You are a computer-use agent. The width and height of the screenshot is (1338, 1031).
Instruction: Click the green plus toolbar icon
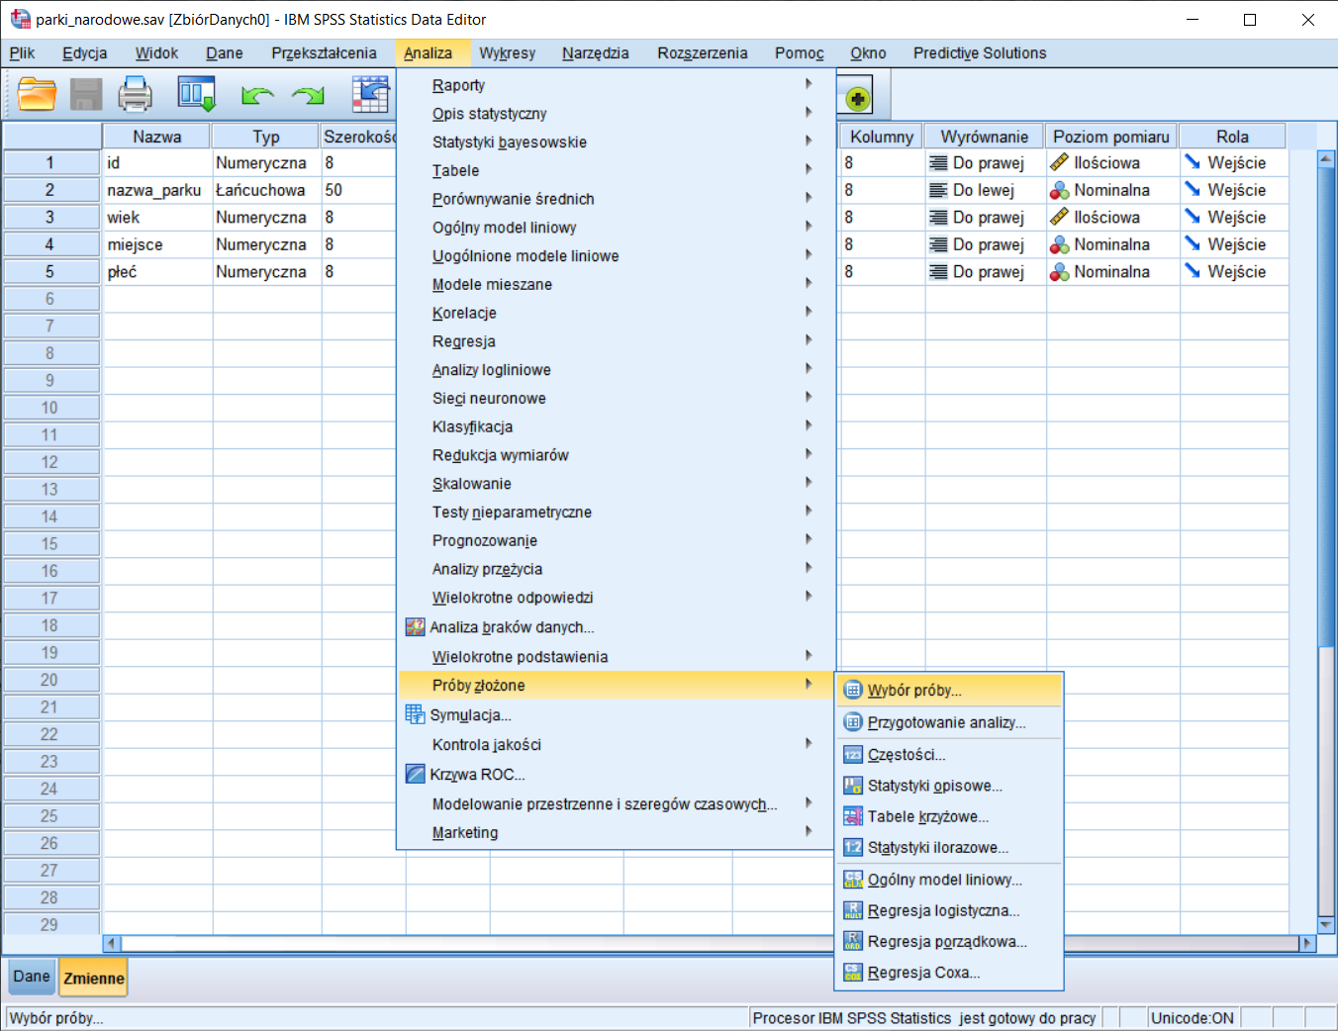pos(858,99)
